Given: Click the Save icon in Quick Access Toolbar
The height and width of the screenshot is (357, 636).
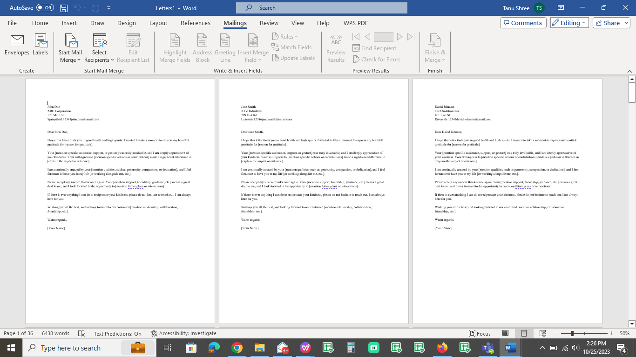Looking at the screenshot, I should click(63, 7).
